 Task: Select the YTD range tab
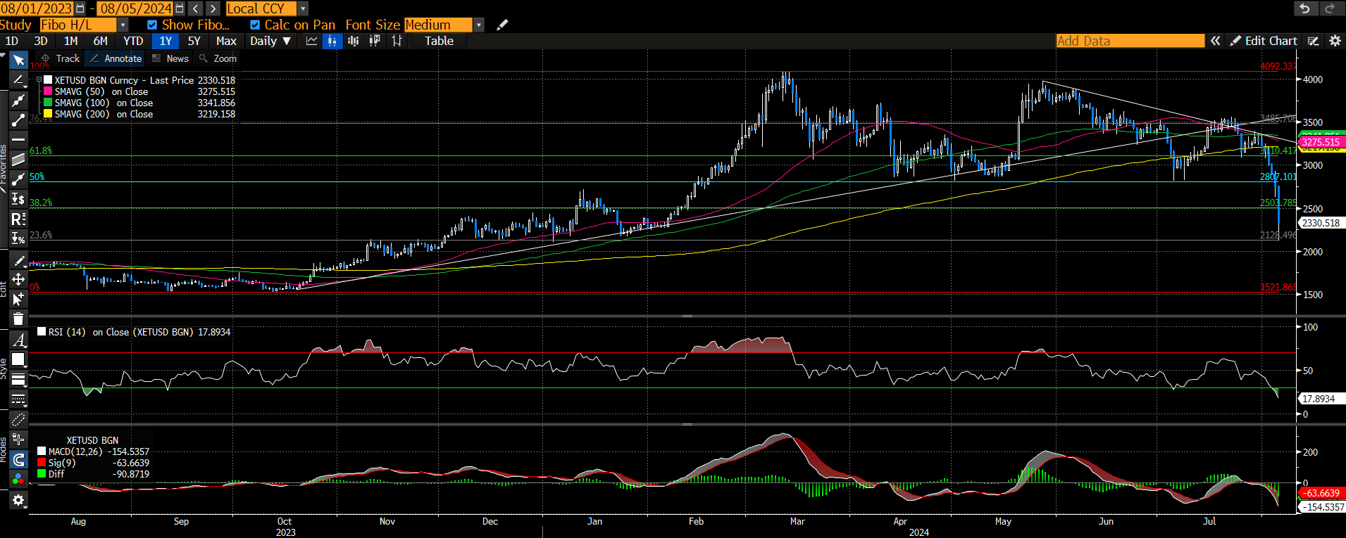tap(133, 41)
